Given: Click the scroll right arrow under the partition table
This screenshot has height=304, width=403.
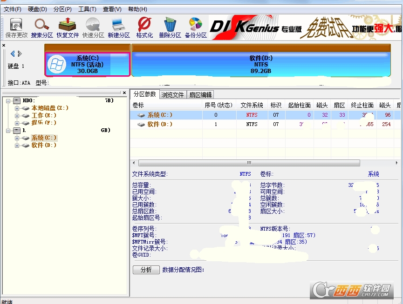Looking at the screenshot, I should click(x=396, y=163).
